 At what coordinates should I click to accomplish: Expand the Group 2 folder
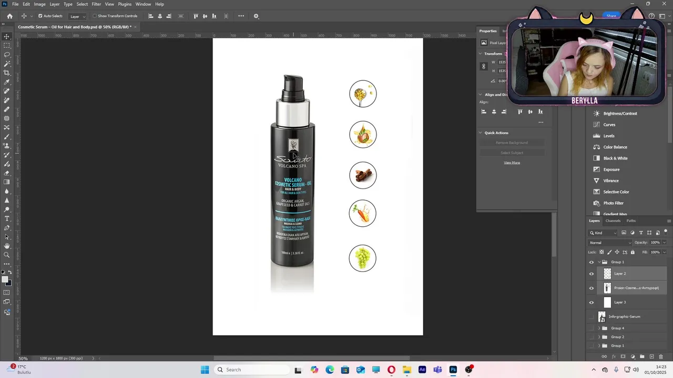tap(599, 337)
